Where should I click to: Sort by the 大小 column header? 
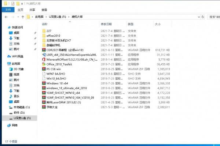coord(158,24)
